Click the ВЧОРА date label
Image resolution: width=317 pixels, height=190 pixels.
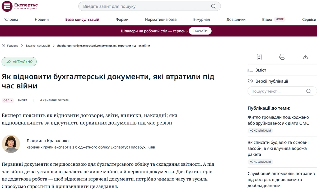(x=23, y=100)
